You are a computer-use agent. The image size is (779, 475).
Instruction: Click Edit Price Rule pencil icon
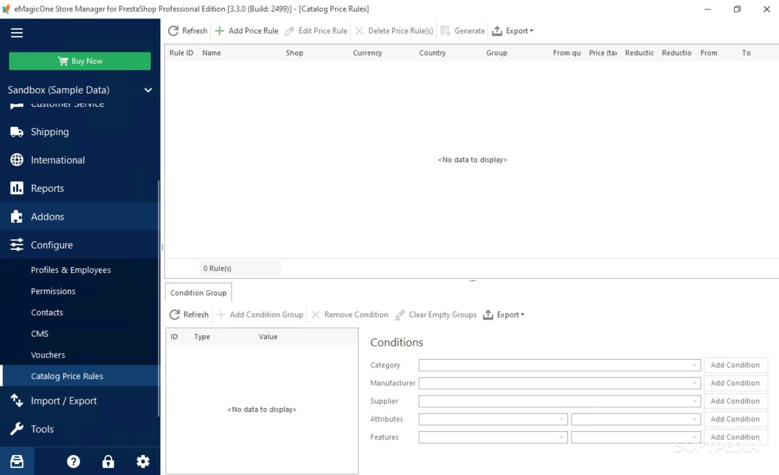click(x=290, y=31)
